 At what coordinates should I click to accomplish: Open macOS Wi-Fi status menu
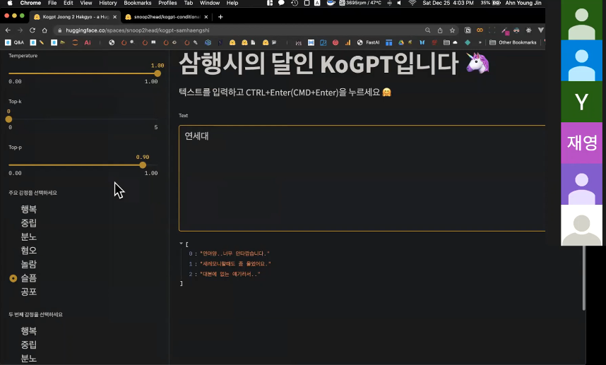tap(412, 3)
